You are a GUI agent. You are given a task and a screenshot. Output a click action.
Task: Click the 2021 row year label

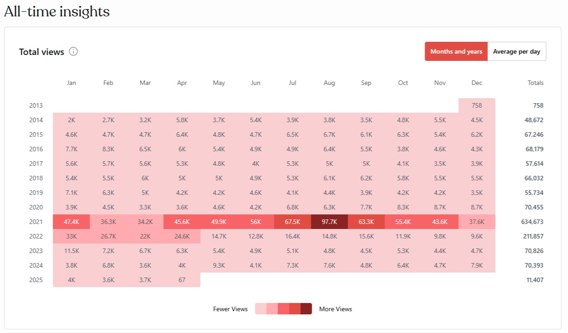click(36, 222)
